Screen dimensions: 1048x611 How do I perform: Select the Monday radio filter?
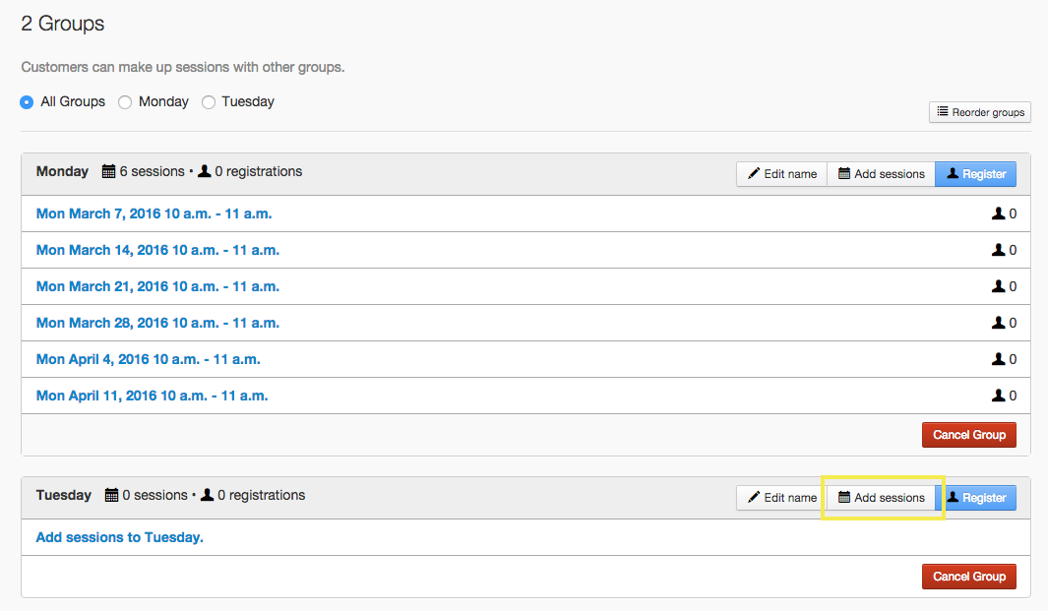click(125, 102)
